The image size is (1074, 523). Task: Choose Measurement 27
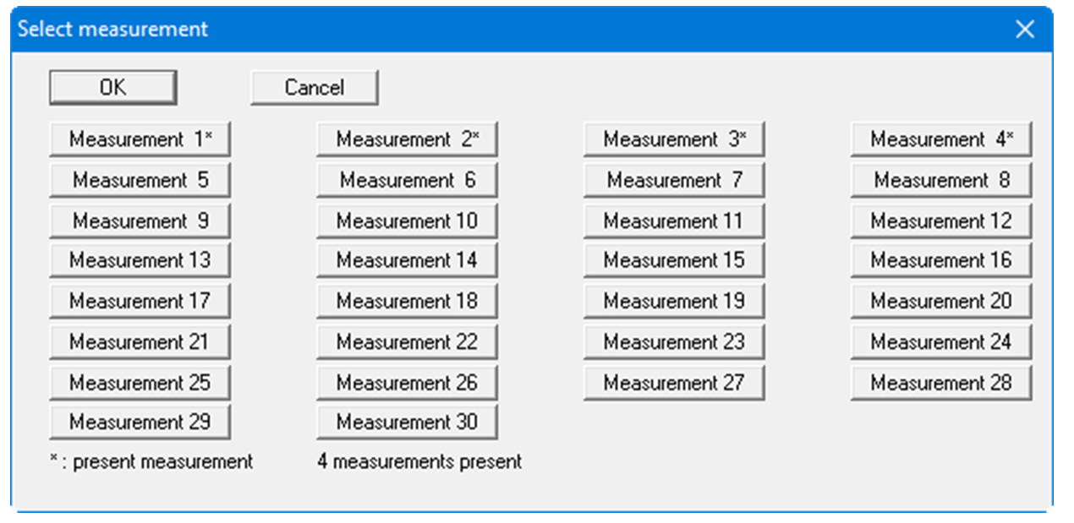coord(674,383)
